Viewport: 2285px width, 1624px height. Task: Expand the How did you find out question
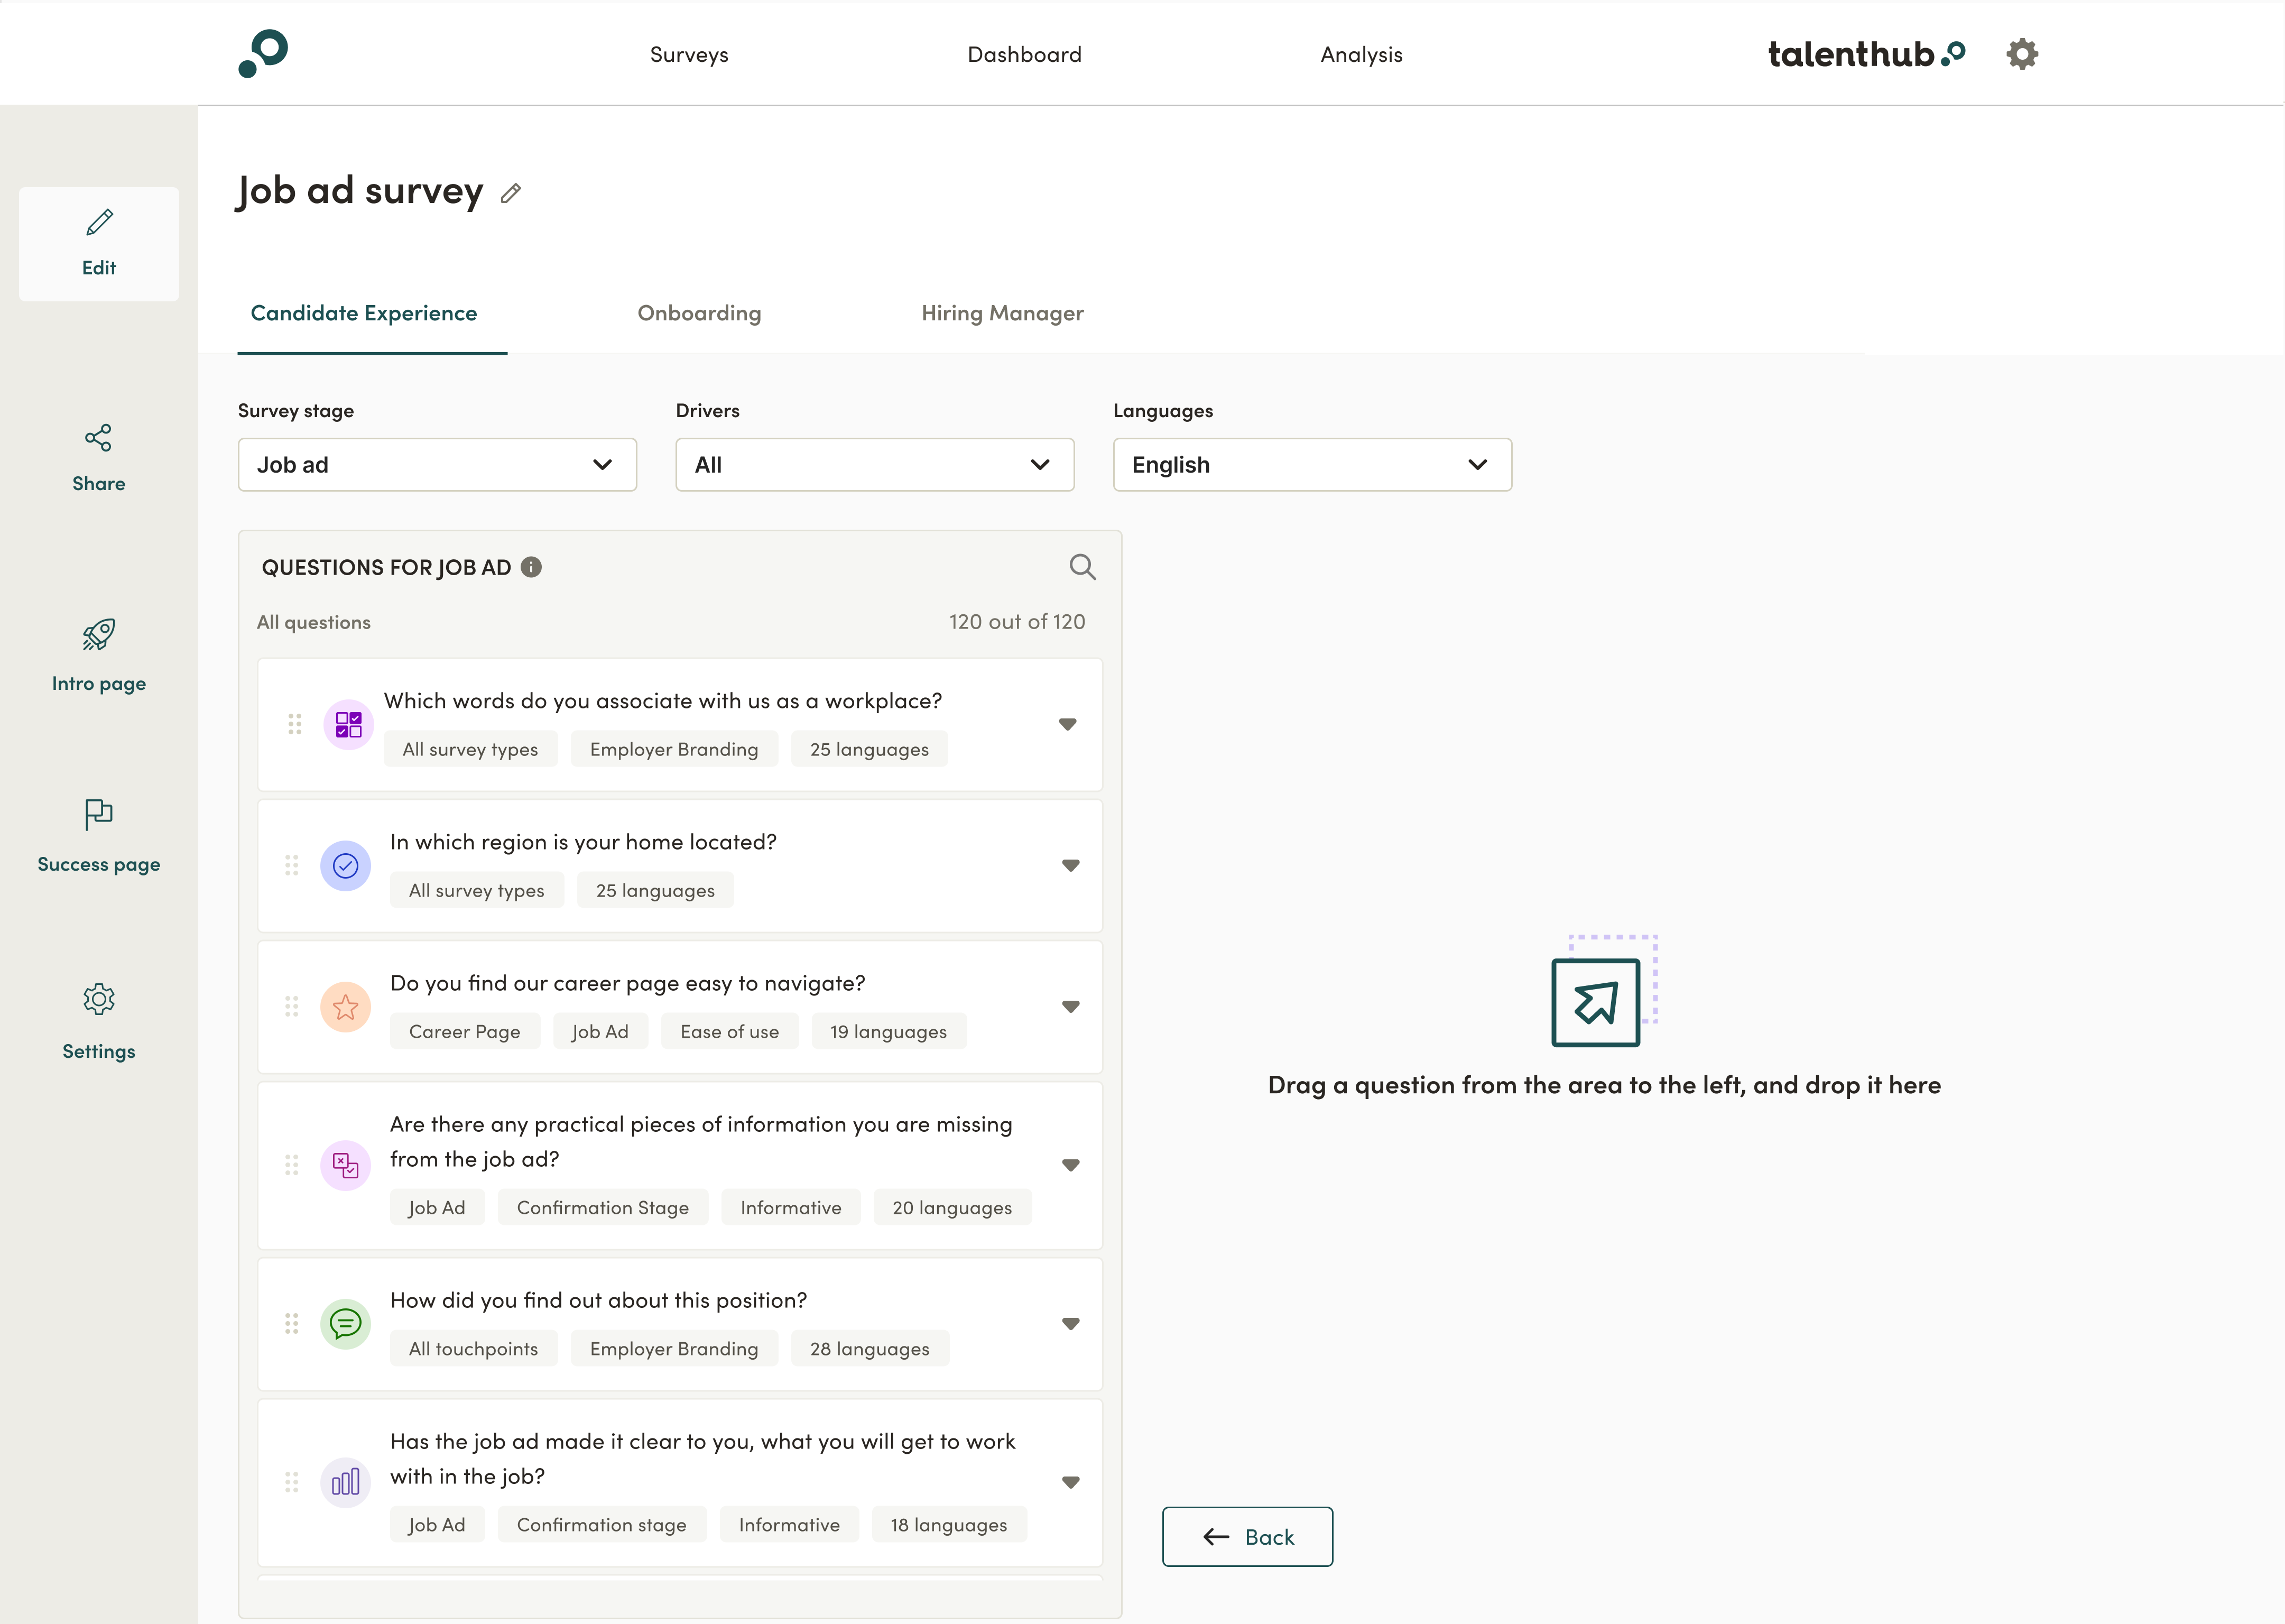[x=1069, y=1323]
